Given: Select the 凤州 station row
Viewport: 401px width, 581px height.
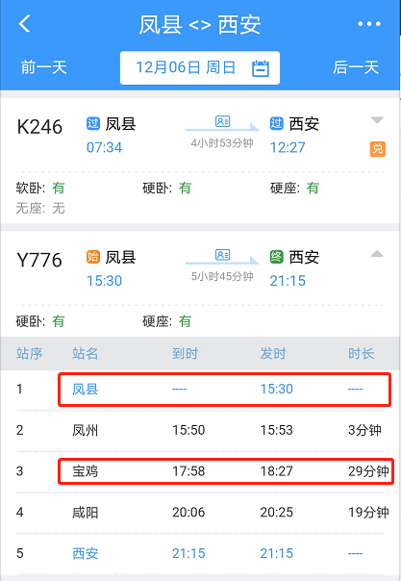Looking at the screenshot, I should (x=200, y=430).
